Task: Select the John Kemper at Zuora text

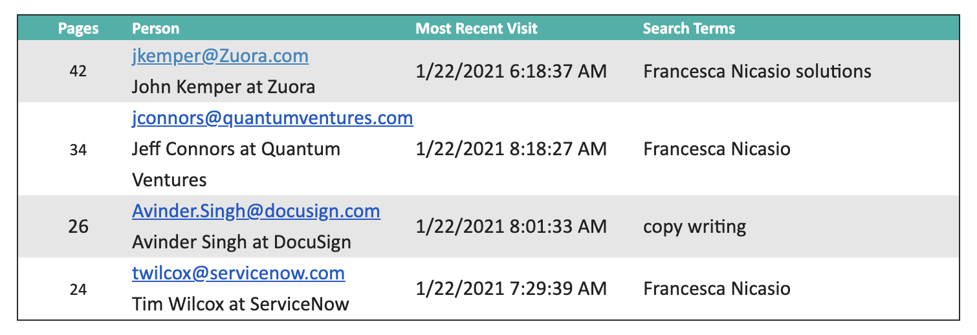Action: click(223, 87)
